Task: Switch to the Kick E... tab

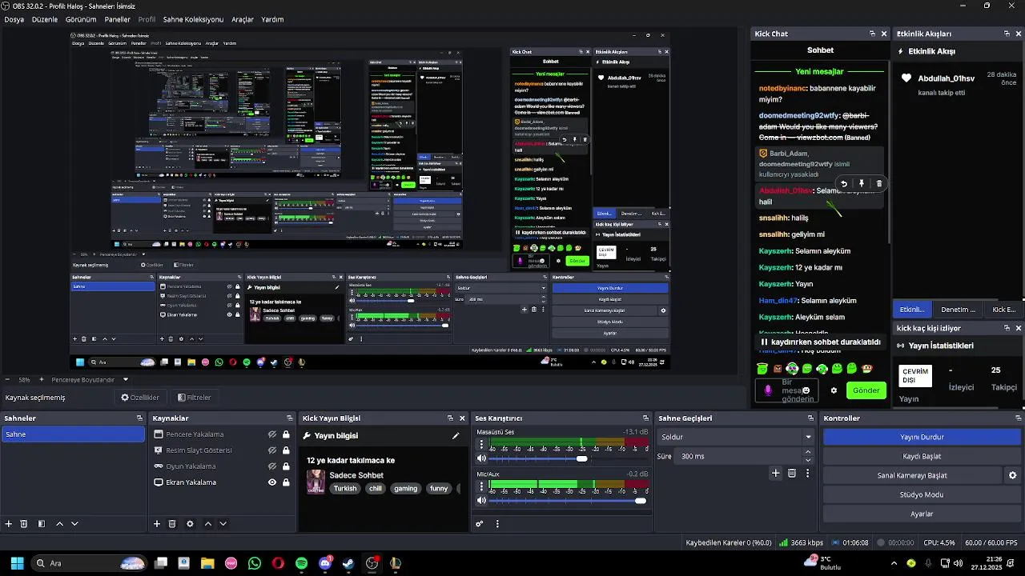Action: click(x=1003, y=309)
